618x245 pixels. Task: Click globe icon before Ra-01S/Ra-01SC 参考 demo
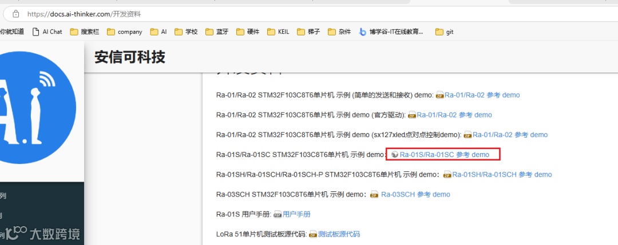pos(395,155)
